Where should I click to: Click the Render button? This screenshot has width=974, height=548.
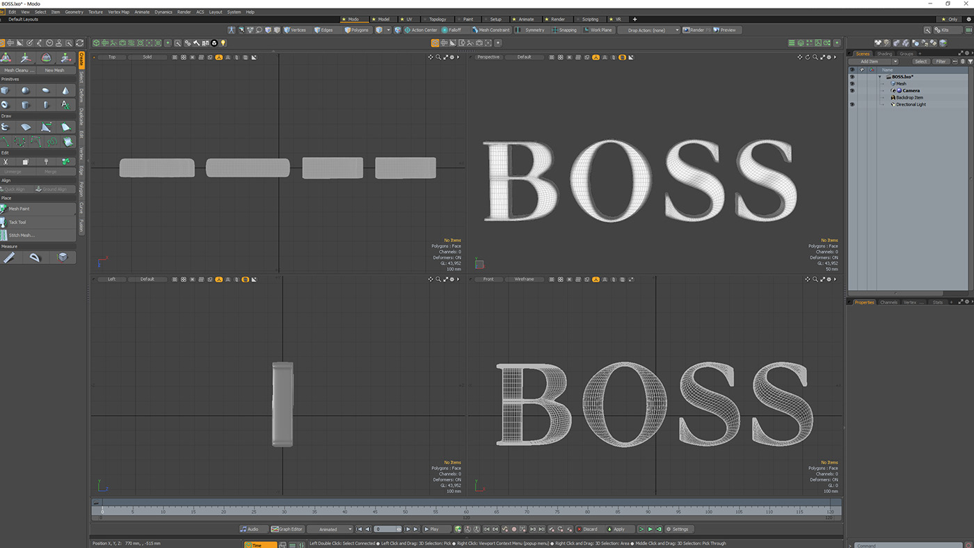coord(696,30)
